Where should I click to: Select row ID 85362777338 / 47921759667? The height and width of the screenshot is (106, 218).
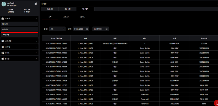[56, 44]
